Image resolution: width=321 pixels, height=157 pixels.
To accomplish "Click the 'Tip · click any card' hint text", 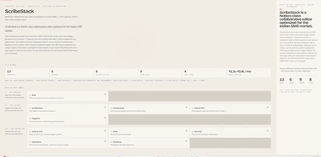I will (296, 91).
